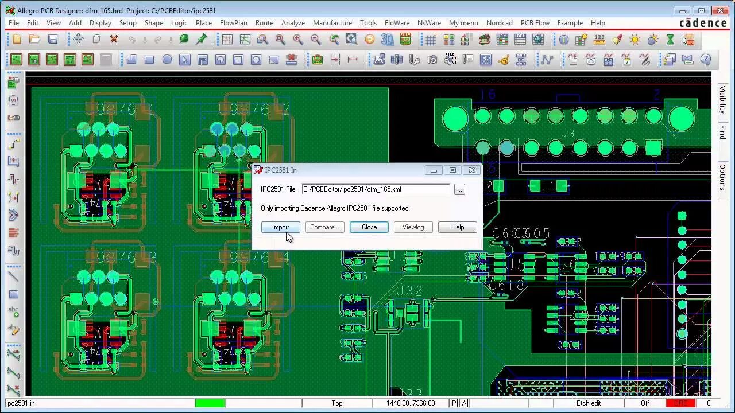Open the file browse ellipsis button
Image resolution: width=735 pixels, height=413 pixels.
pos(459,190)
